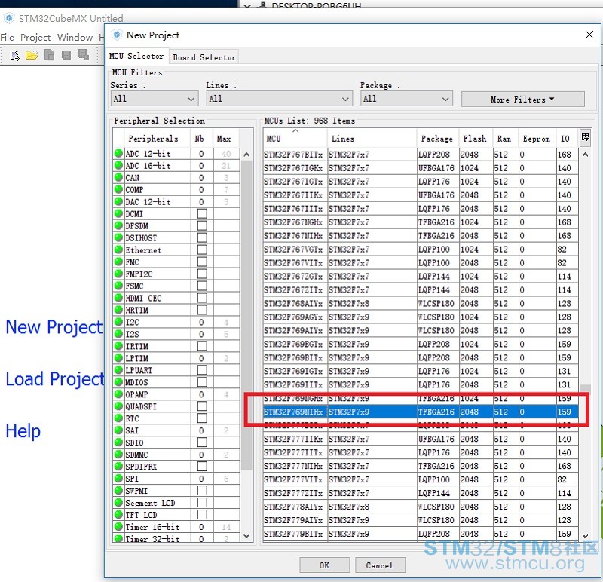603x582 pixels.
Task: Click the Package column header
Action: click(x=437, y=139)
